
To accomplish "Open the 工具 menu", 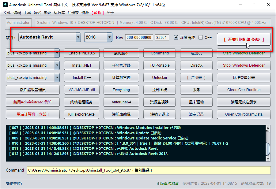I will [x=27, y=13].
